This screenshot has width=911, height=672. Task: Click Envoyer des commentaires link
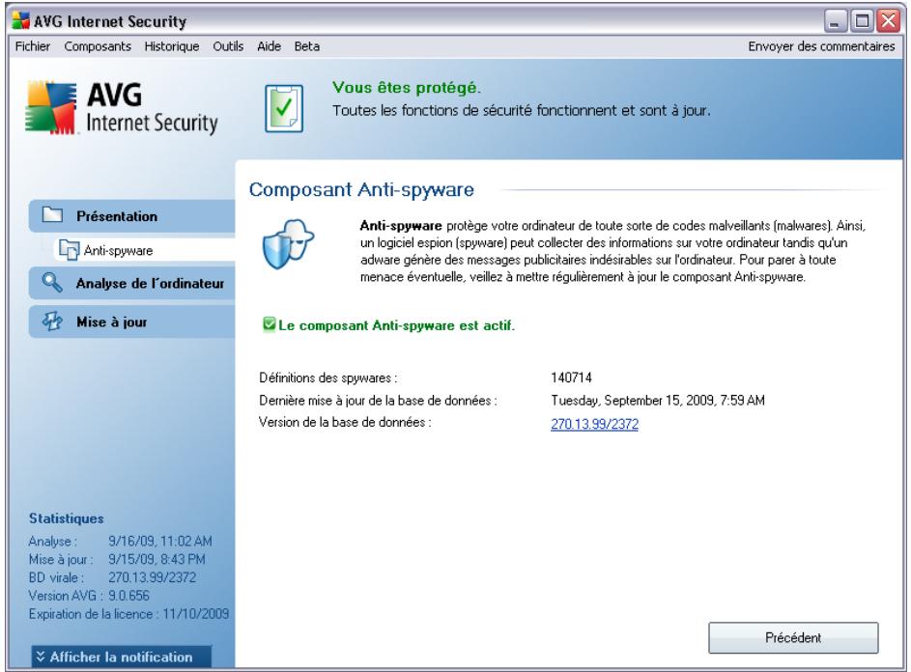[821, 46]
